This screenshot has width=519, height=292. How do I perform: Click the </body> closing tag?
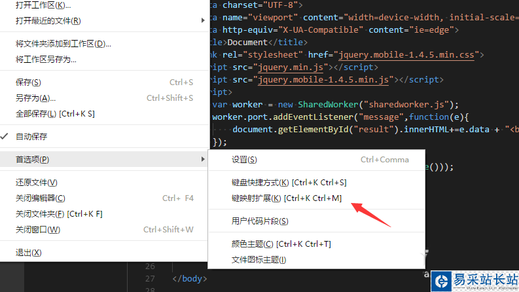click(190, 279)
